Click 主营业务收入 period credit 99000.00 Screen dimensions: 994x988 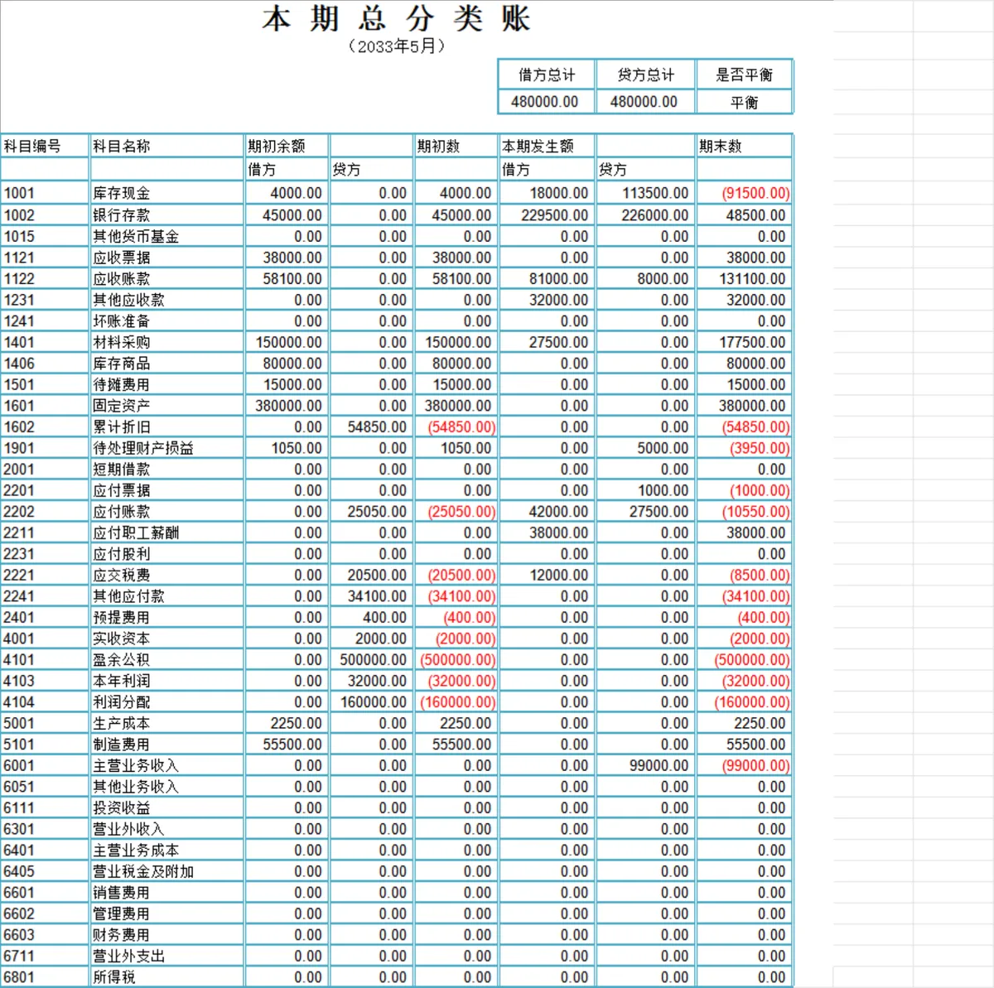659,766
